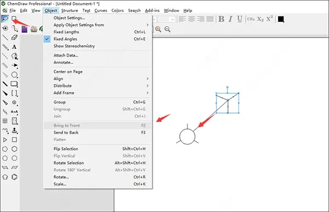Select the Arrow tool
329x212 pixels.
[x=14, y=65]
